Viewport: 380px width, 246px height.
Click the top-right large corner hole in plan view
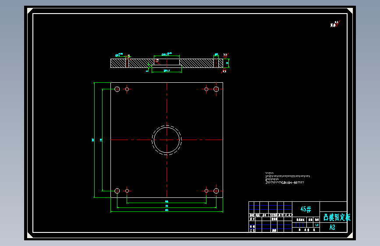pos(216,89)
